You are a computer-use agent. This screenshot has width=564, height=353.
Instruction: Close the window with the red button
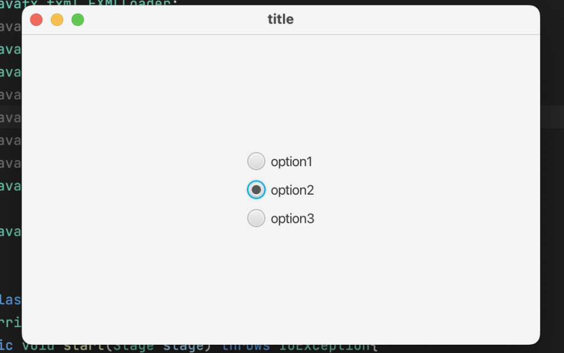[x=36, y=20]
